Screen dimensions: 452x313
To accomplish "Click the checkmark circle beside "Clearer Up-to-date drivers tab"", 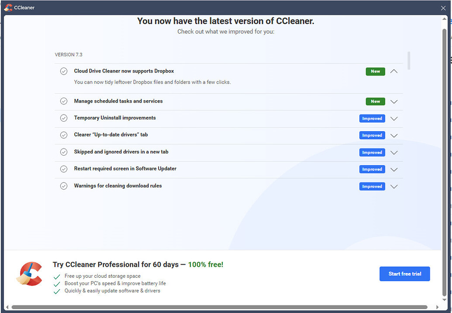I will click(x=64, y=135).
